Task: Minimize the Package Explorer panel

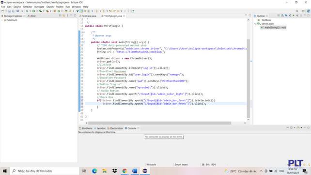Action: tap(71, 16)
